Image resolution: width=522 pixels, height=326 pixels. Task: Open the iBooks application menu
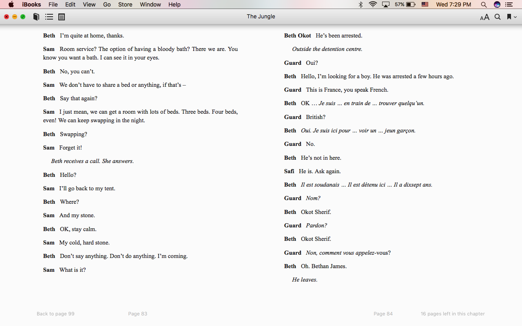pyautogui.click(x=31, y=4)
